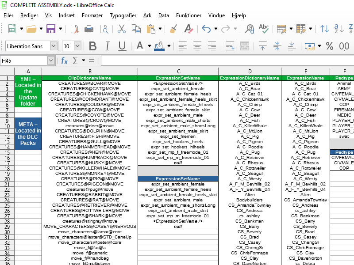Toggle underline formatting
354x265 pixels.
click(122, 46)
